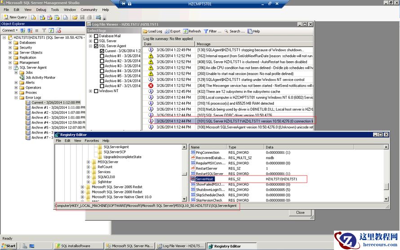Export the log via the Export icon
Screen dimensions: 400x250
pyautogui.click(x=167, y=31)
